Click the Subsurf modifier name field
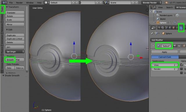Viewport: 186px width, 112px height. click(x=166, y=46)
